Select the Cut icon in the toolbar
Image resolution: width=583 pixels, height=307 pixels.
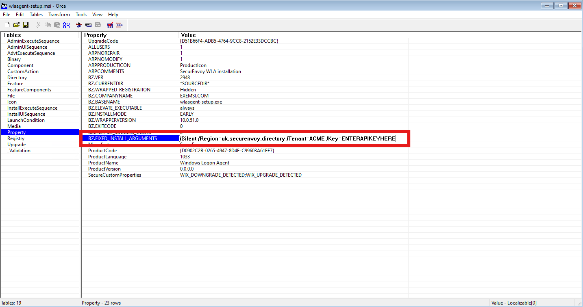point(38,24)
